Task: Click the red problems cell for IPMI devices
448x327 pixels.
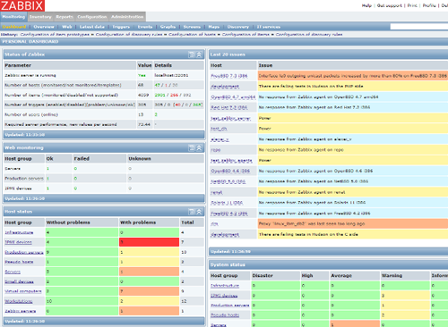Action: tap(149, 242)
